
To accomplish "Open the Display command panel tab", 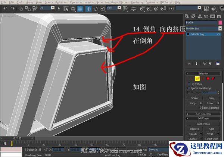I will (x=212, y=16).
